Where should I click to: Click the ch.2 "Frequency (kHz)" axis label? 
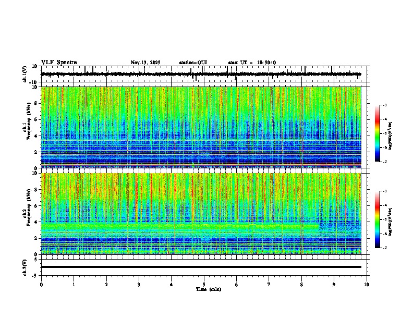29,207
